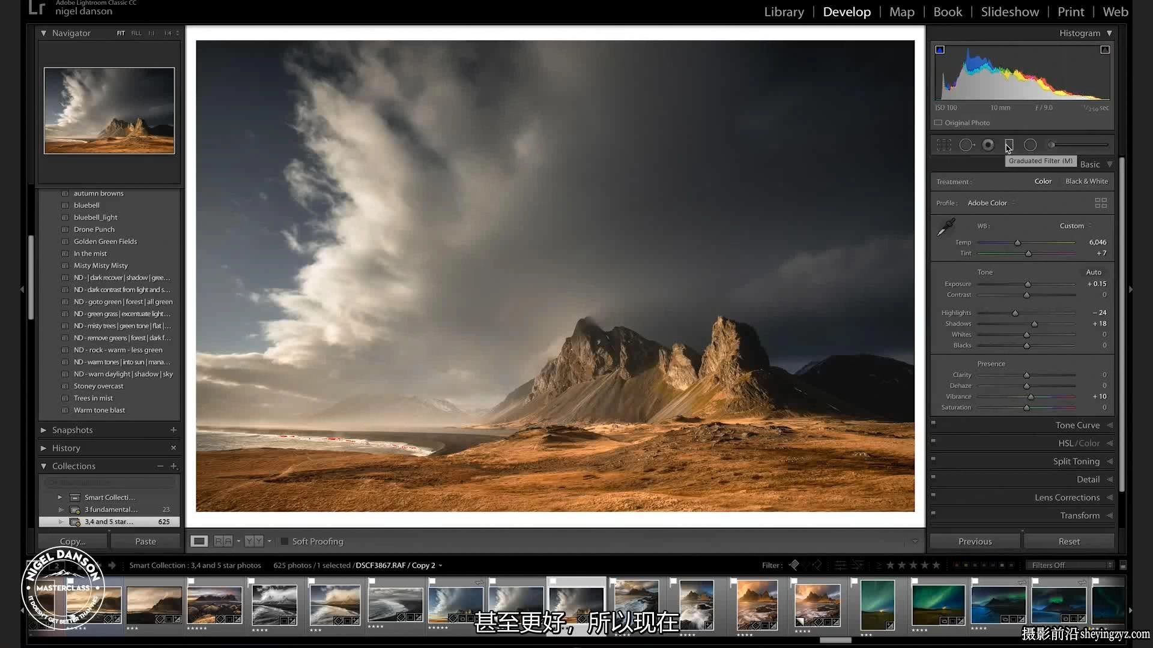Toggle Split Toning panel switch
1153x648 pixels.
click(x=933, y=458)
